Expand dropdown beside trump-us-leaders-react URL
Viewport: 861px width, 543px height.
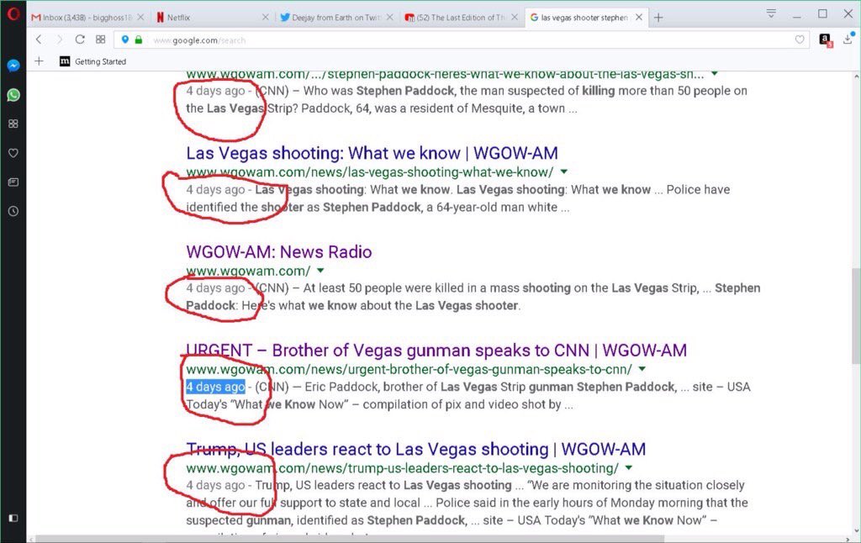(629, 468)
